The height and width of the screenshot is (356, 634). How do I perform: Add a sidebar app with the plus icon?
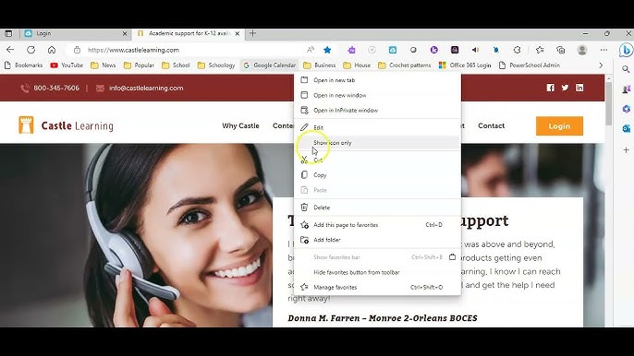click(x=626, y=150)
